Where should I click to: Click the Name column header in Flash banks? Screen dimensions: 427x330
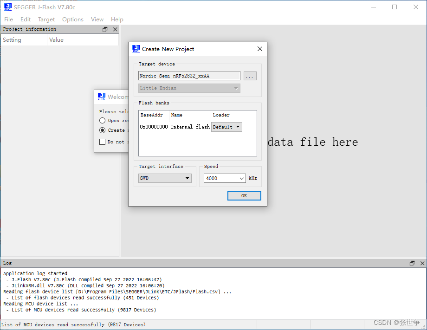click(190, 115)
